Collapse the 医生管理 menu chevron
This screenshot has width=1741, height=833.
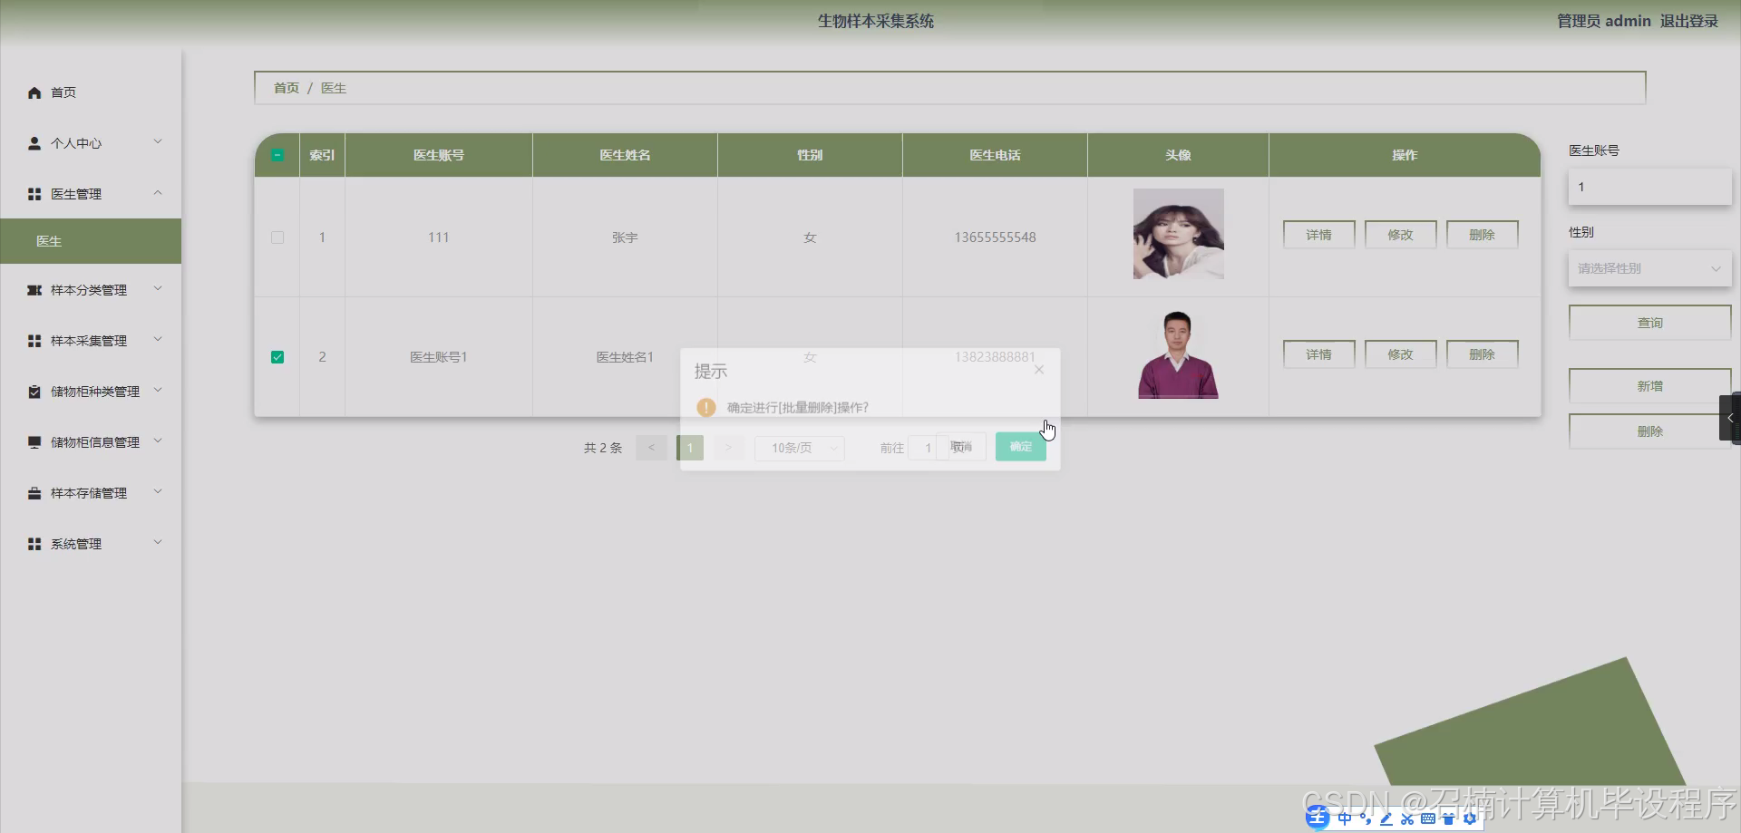[158, 192]
